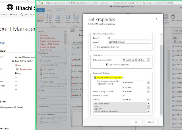Image resolution: width=182 pixels, height=130 pixels.
Task: Select Link the KB article in actions list
Action: click(x=102, y=104)
